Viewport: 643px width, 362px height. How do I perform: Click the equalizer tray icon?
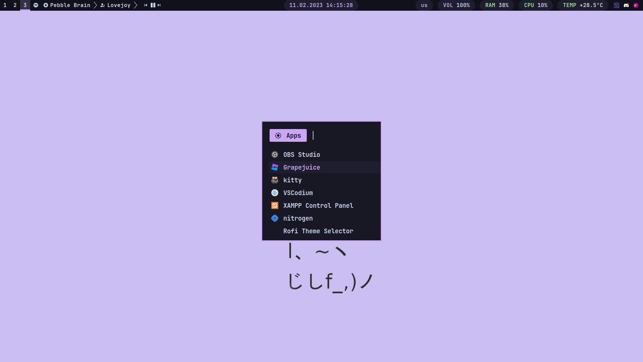pyautogui.click(x=617, y=5)
